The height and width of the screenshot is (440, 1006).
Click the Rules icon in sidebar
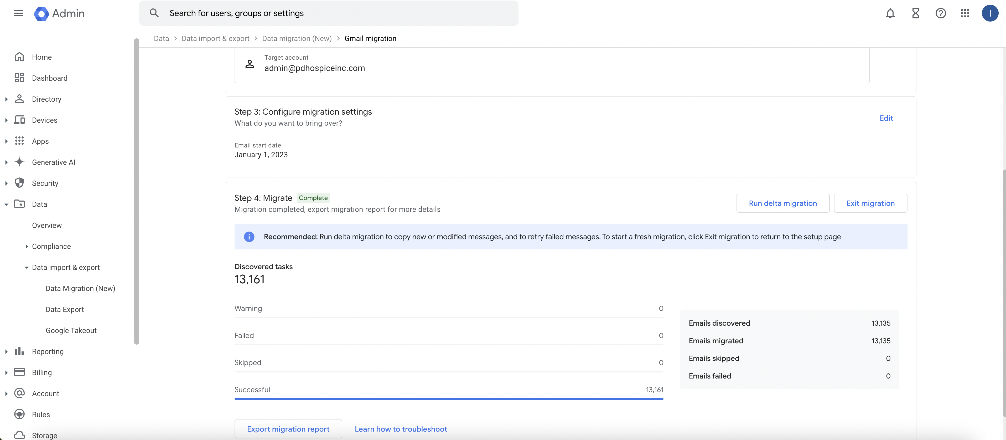(19, 414)
